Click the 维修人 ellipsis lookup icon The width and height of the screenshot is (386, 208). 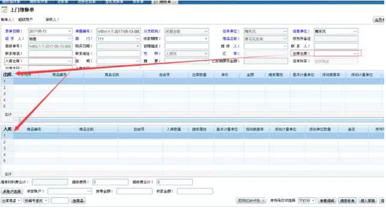point(285,46)
